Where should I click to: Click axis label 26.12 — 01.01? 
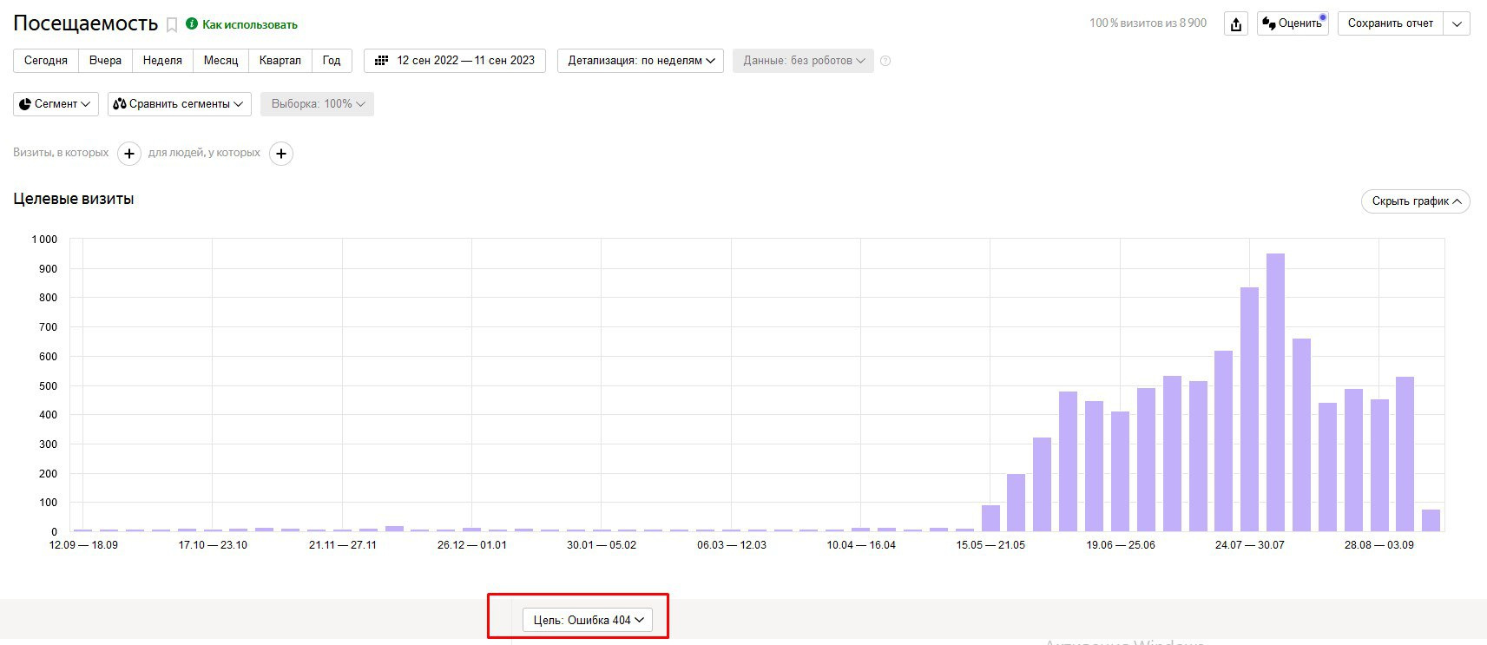pos(472,545)
